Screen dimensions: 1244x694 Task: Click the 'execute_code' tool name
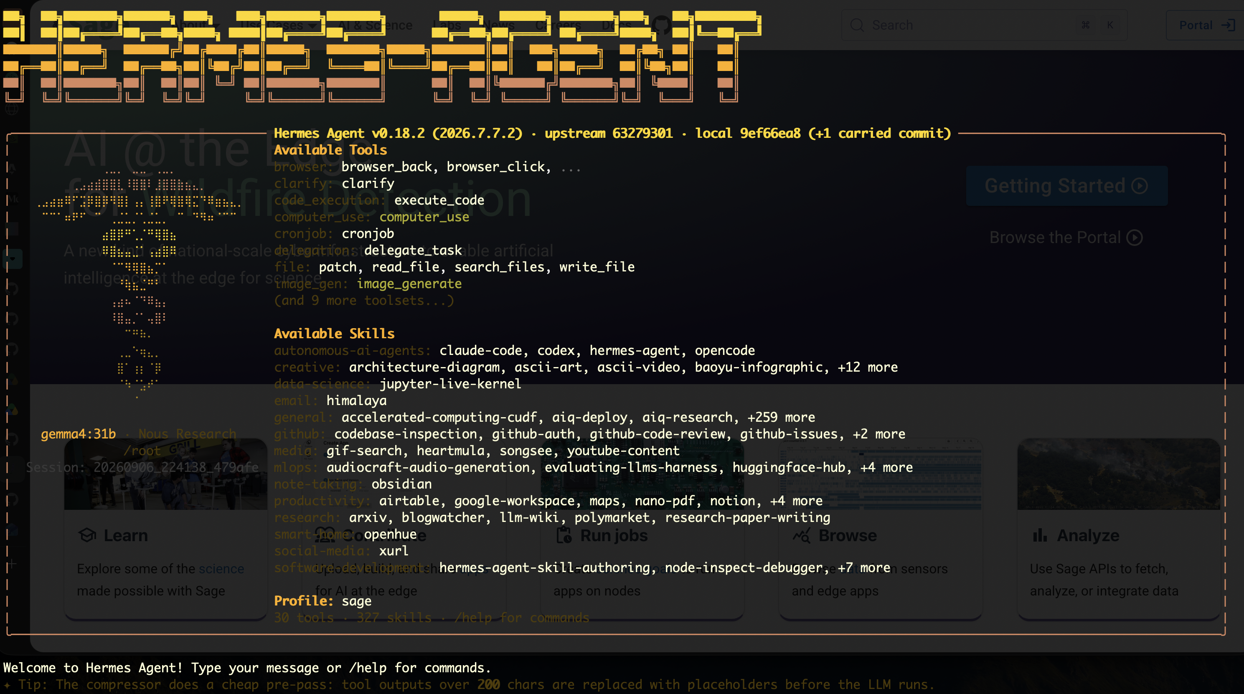(x=439, y=200)
